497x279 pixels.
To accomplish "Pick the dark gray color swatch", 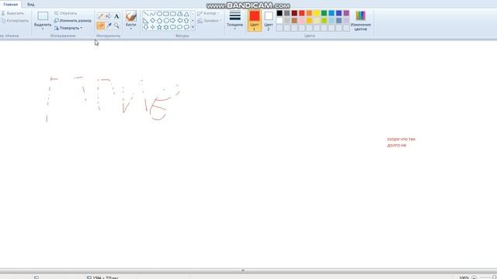I will 287,13.
